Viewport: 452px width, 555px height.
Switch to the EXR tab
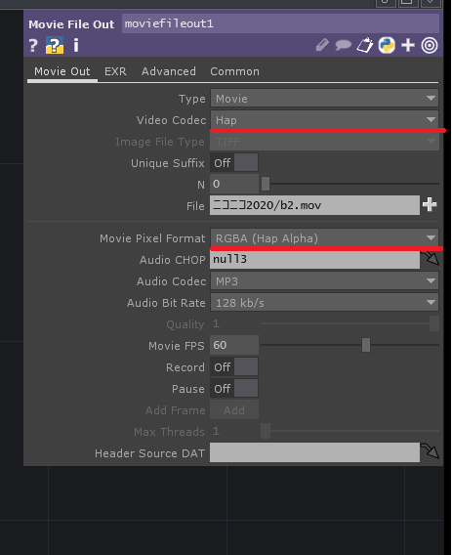pyautogui.click(x=115, y=71)
